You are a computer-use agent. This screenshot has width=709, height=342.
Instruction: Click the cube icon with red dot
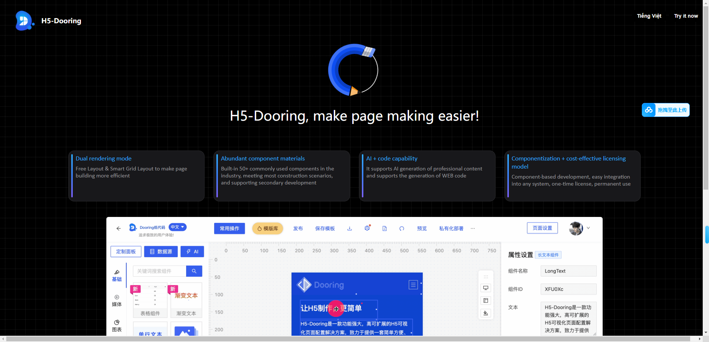[x=367, y=228]
